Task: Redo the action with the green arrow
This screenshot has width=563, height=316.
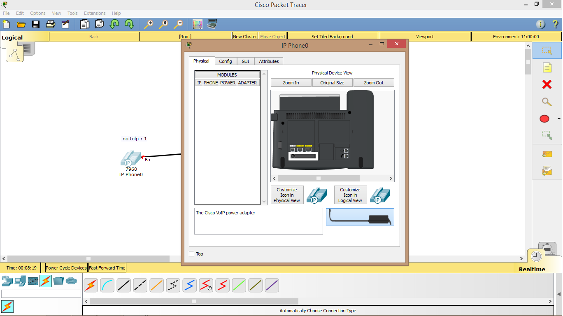Action: point(129,24)
